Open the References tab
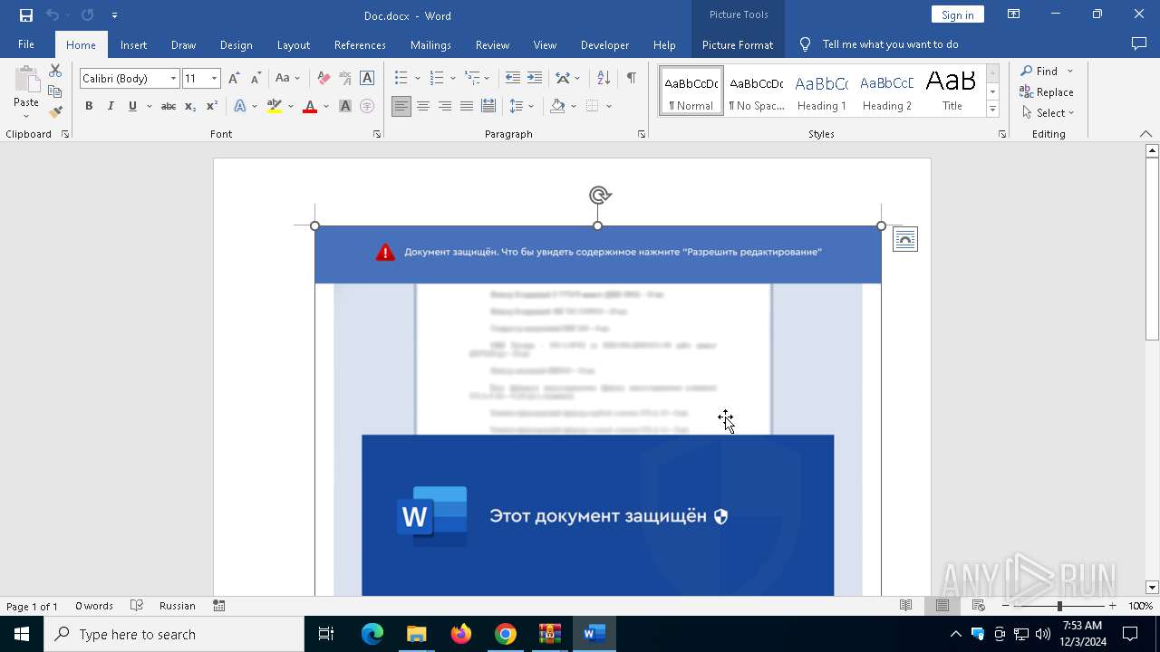Image resolution: width=1160 pixels, height=652 pixels. pyautogui.click(x=360, y=44)
